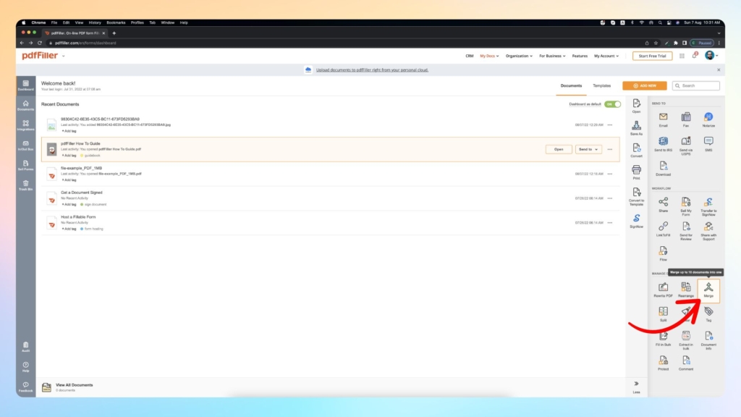Click Open on pdfFiller How To Guide
Image resolution: width=741 pixels, height=417 pixels.
tap(559, 149)
